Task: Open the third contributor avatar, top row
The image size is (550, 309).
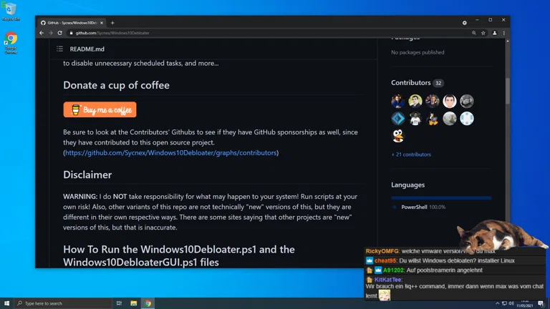Action: [432, 101]
